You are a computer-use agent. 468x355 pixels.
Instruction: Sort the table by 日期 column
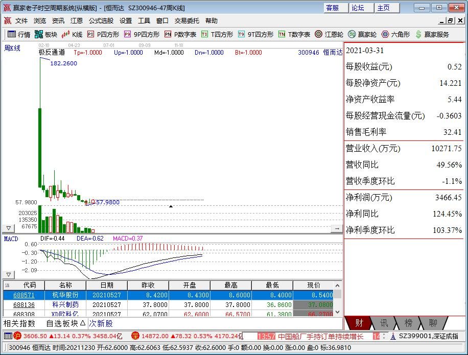(x=107, y=285)
